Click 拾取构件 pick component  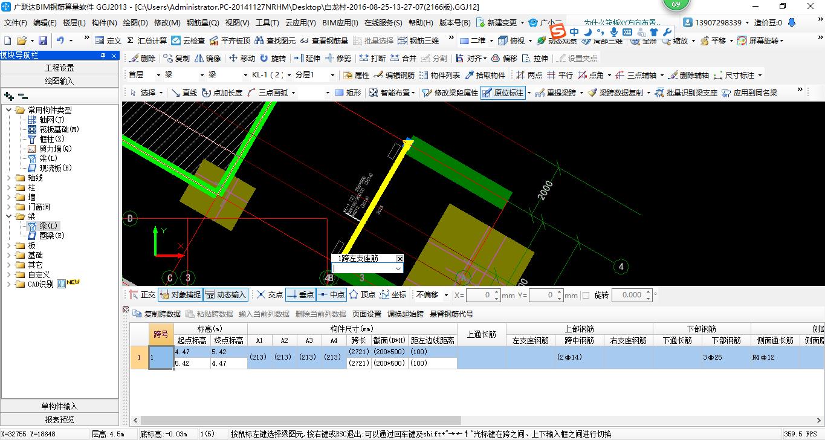[x=485, y=76]
